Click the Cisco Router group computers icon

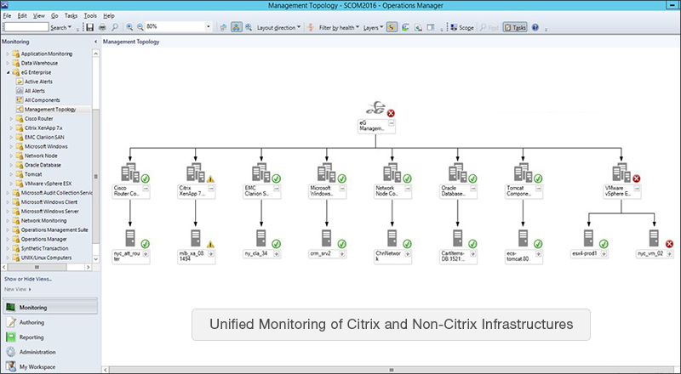pos(130,173)
